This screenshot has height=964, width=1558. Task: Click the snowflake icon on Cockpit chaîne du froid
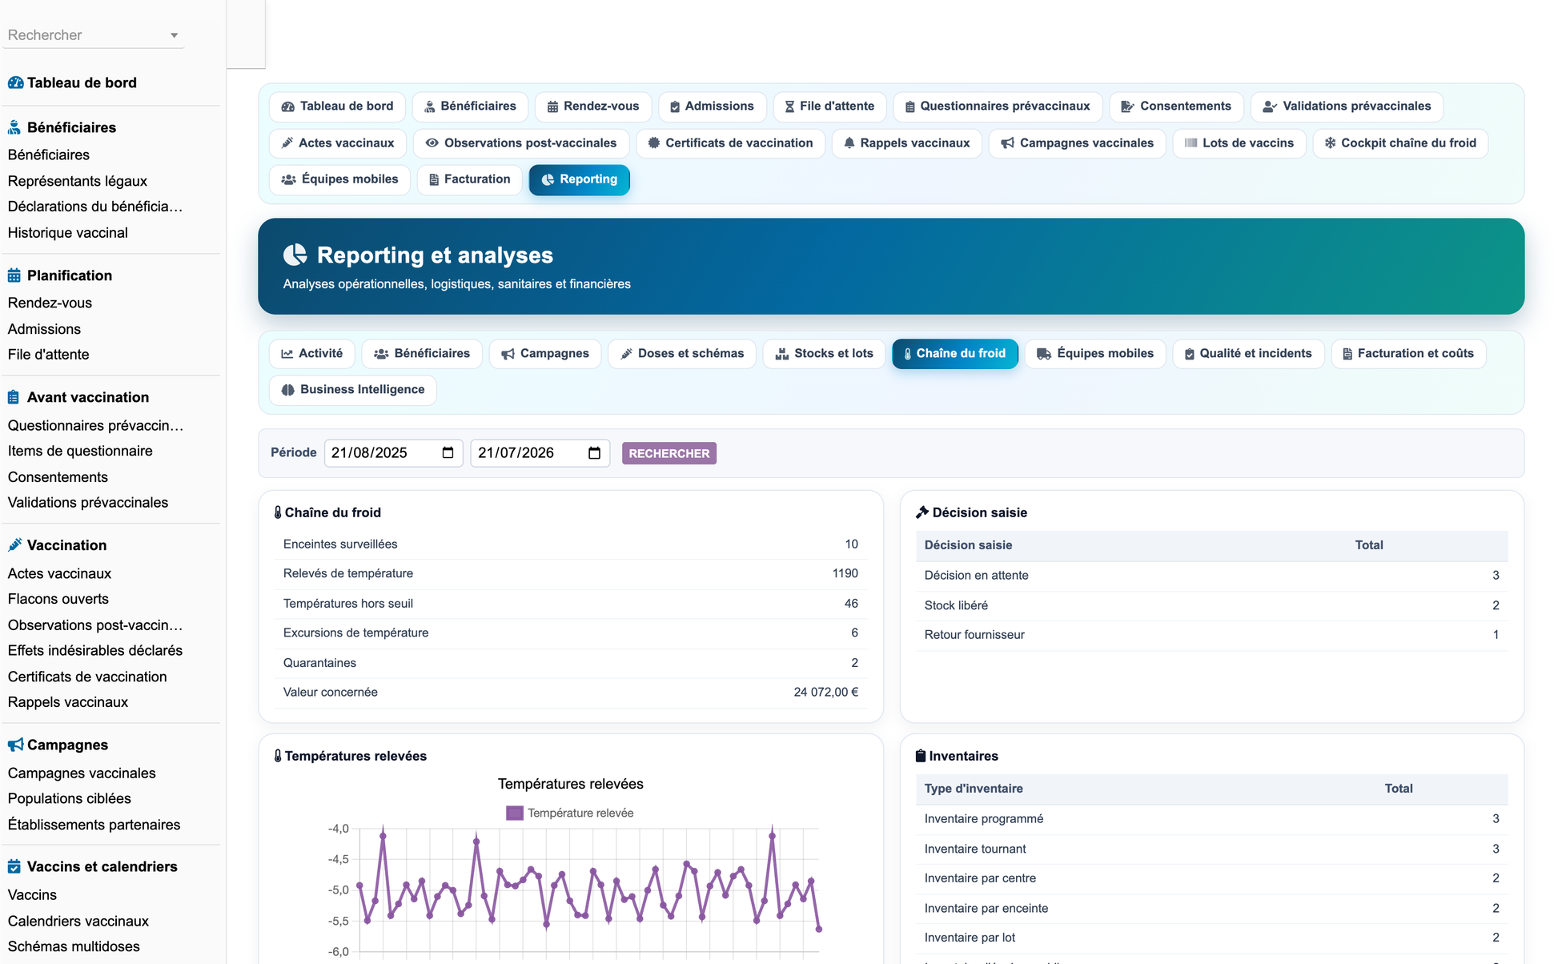pyautogui.click(x=1330, y=143)
